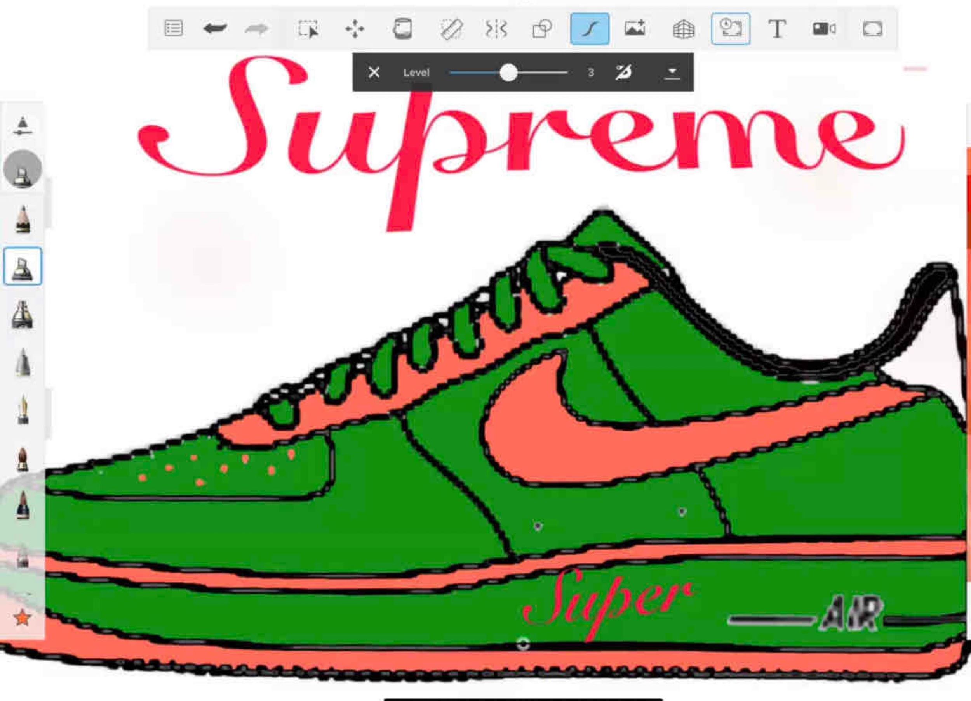Undo the last stroke
Viewport: 971px width, 701px height.
[215, 29]
